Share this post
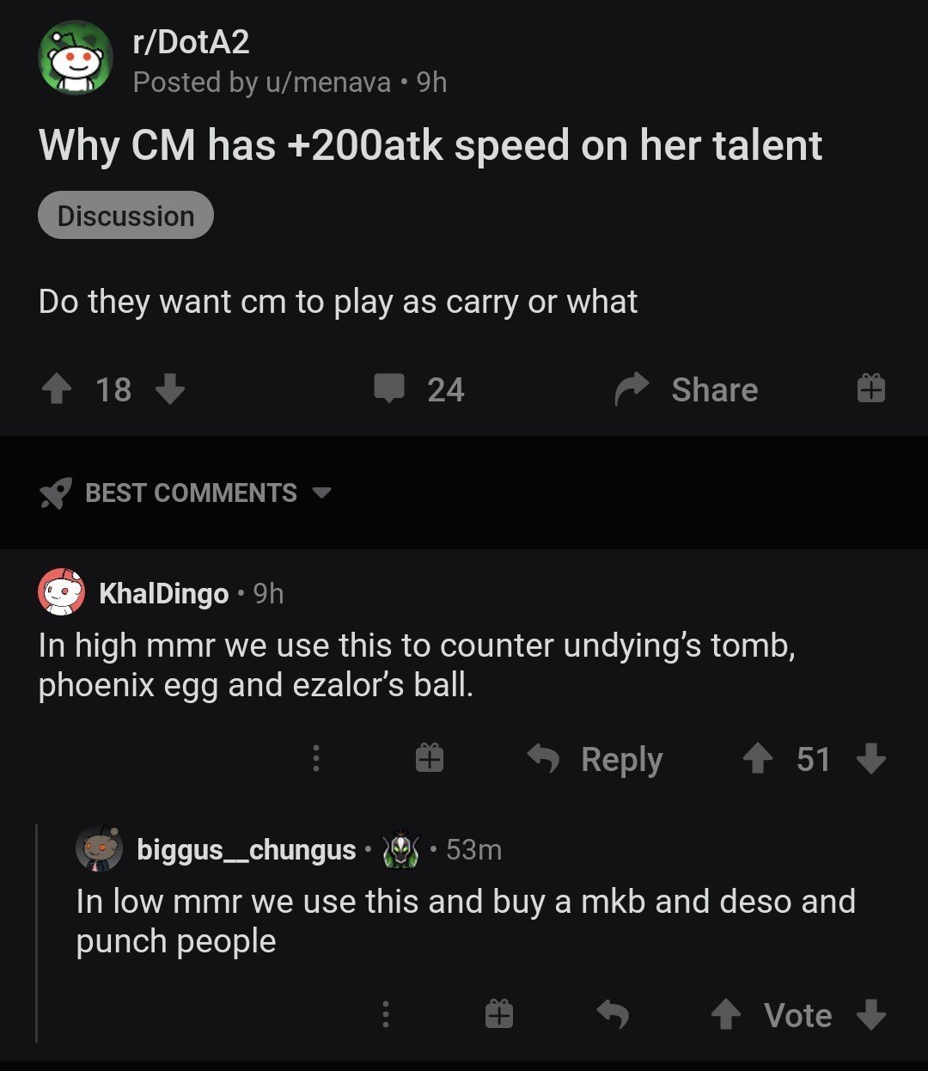Screen dimensions: 928x1071 tap(687, 390)
